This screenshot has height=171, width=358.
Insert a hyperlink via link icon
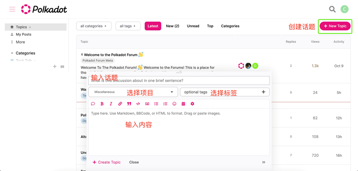pyautogui.click(x=120, y=104)
